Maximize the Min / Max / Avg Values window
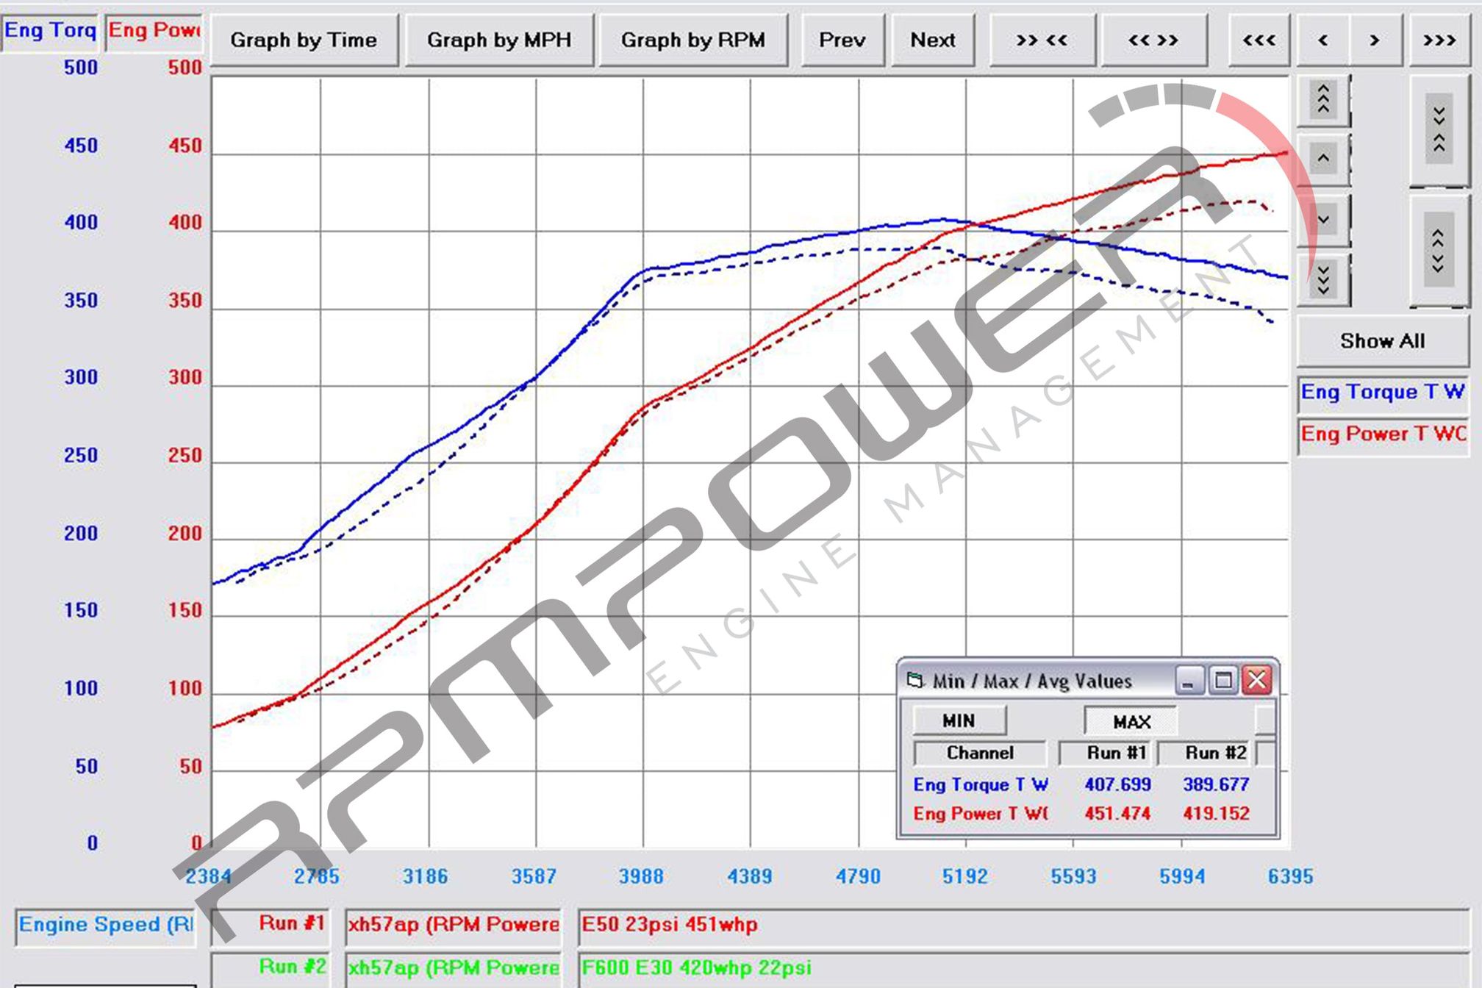This screenshot has height=988, width=1482. pos(1223,681)
